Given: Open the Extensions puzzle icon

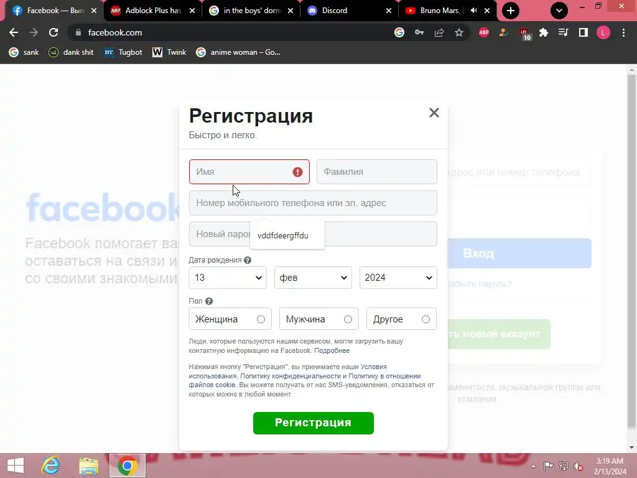Looking at the screenshot, I should pos(544,32).
